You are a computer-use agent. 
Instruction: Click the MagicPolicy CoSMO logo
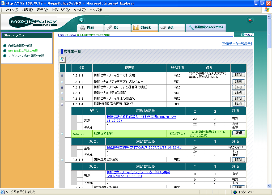33,22
